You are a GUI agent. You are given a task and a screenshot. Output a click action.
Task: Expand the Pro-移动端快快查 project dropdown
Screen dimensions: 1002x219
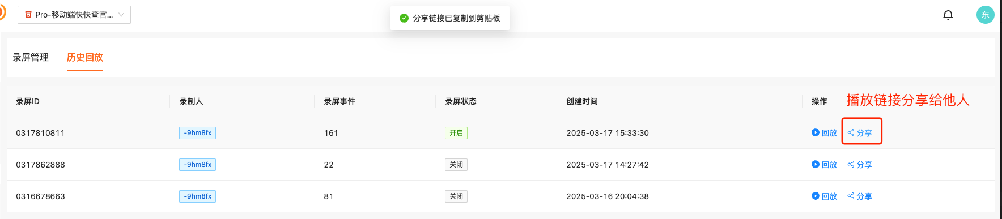[74, 15]
